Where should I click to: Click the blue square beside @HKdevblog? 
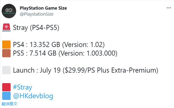click(6, 96)
